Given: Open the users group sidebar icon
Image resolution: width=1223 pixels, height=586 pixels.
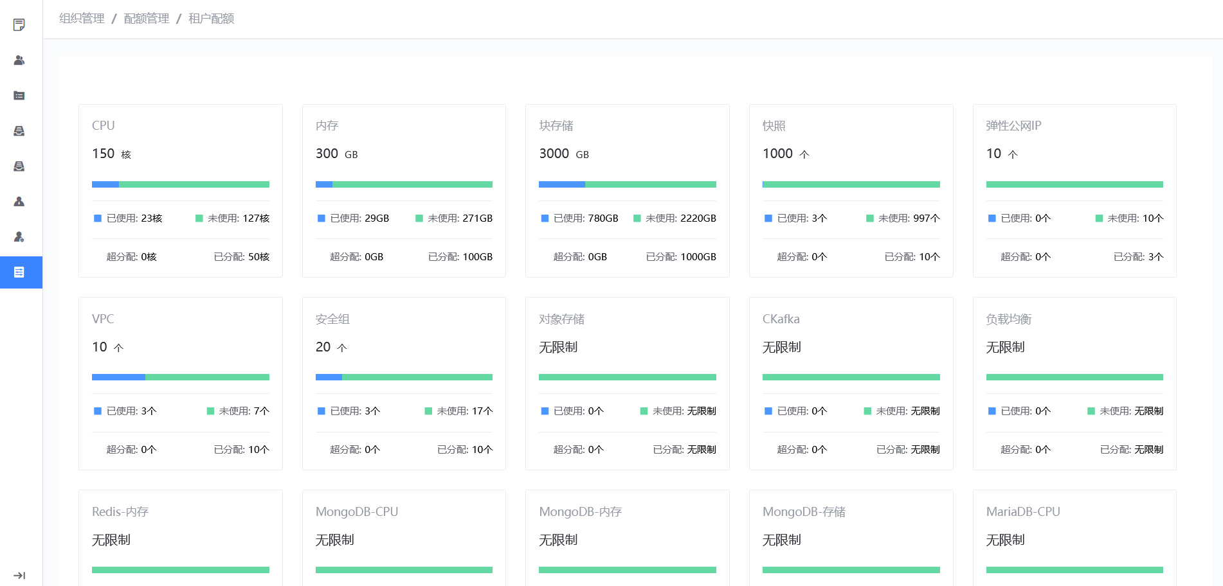Looking at the screenshot, I should click(19, 60).
